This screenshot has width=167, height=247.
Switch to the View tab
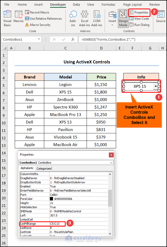pos(90,5)
